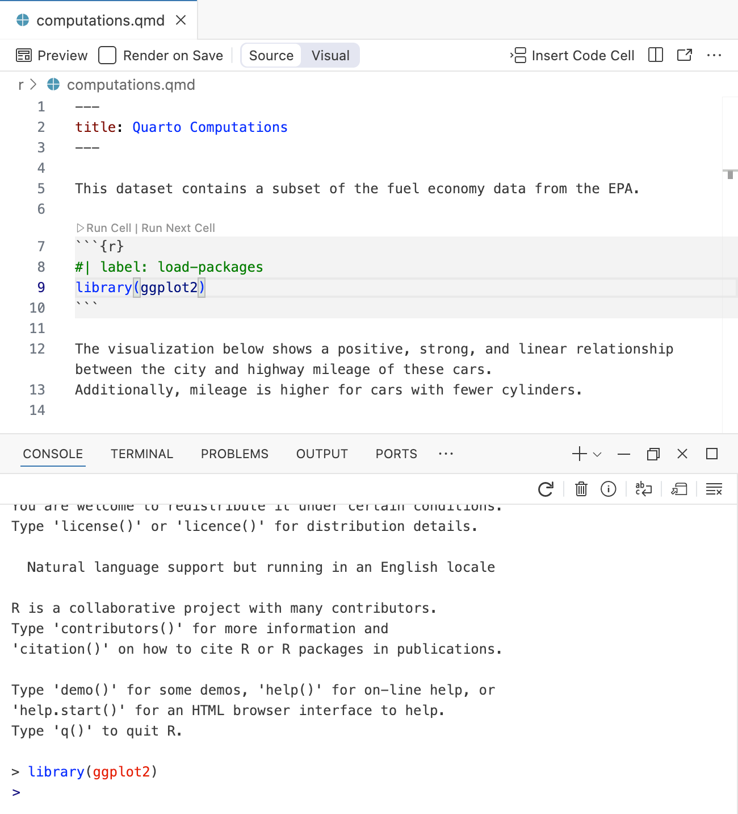Open the PROBLEMS panel
The width and height of the screenshot is (738, 814).
(x=234, y=454)
